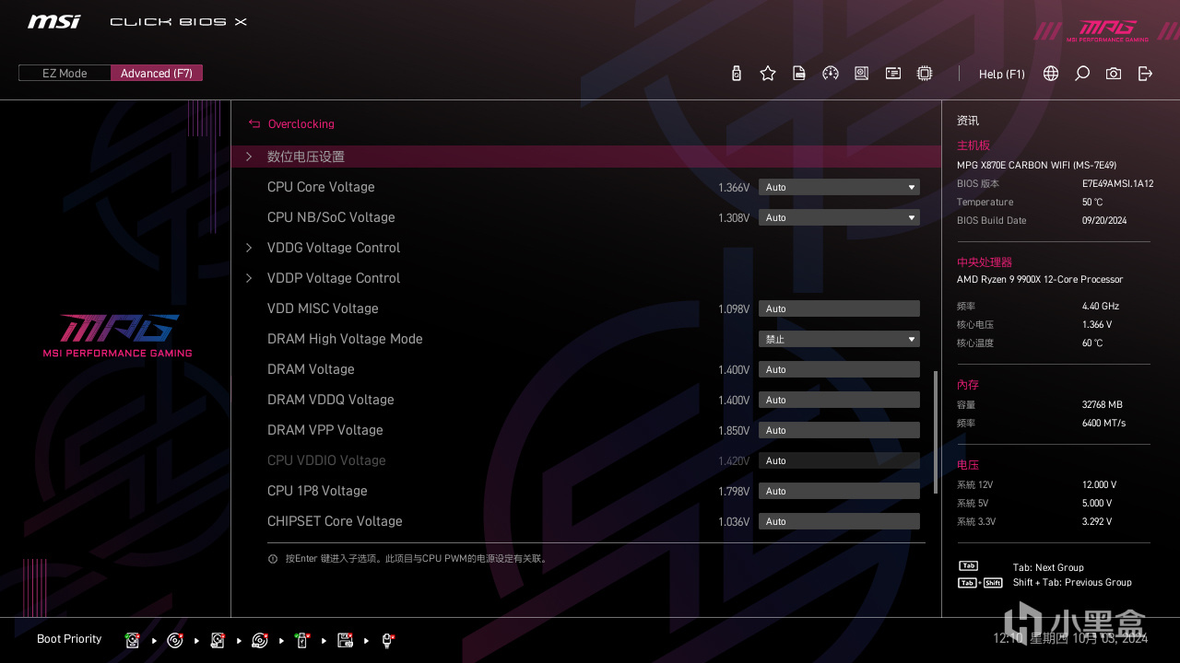Image resolution: width=1180 pixels, height=663 pixels.
Task: Switch to EZ Mode
Action: 65,73
